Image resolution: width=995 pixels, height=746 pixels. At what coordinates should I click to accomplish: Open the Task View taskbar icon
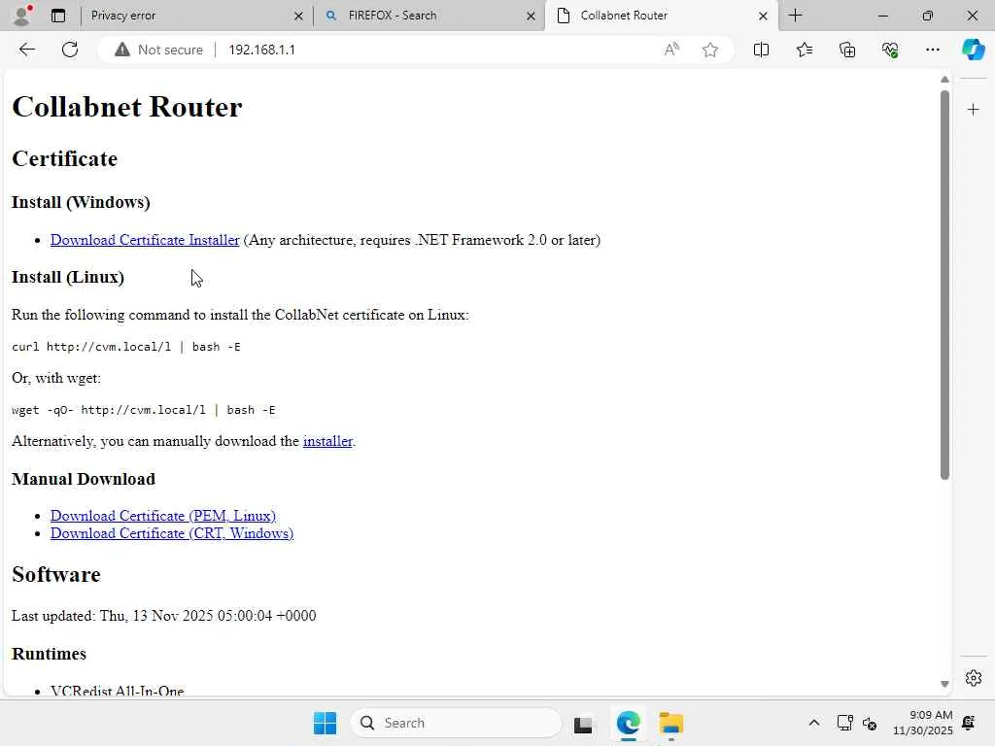pyautogui.click(x=583, y=723)
